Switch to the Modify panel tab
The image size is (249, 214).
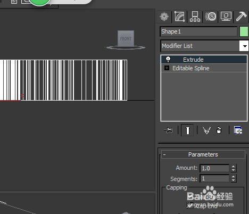[179, 17]
